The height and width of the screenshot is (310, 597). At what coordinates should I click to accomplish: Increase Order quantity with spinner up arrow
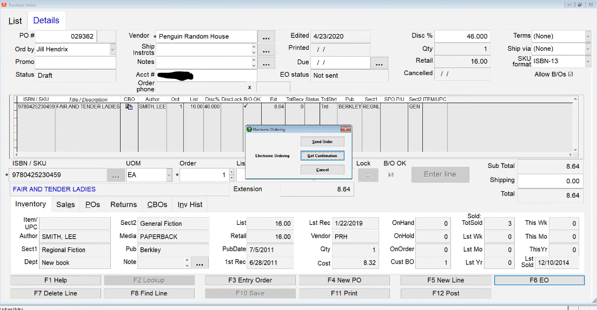[231, 172]
